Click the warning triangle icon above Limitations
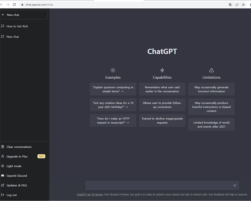This screenshot has height=201, width=251. coord(212,70)
